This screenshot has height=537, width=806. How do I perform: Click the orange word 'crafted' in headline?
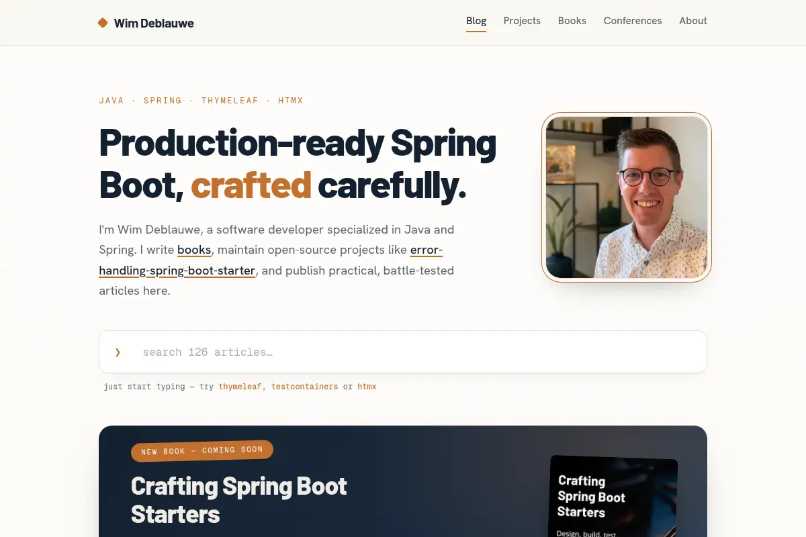[x=251, y=185]
